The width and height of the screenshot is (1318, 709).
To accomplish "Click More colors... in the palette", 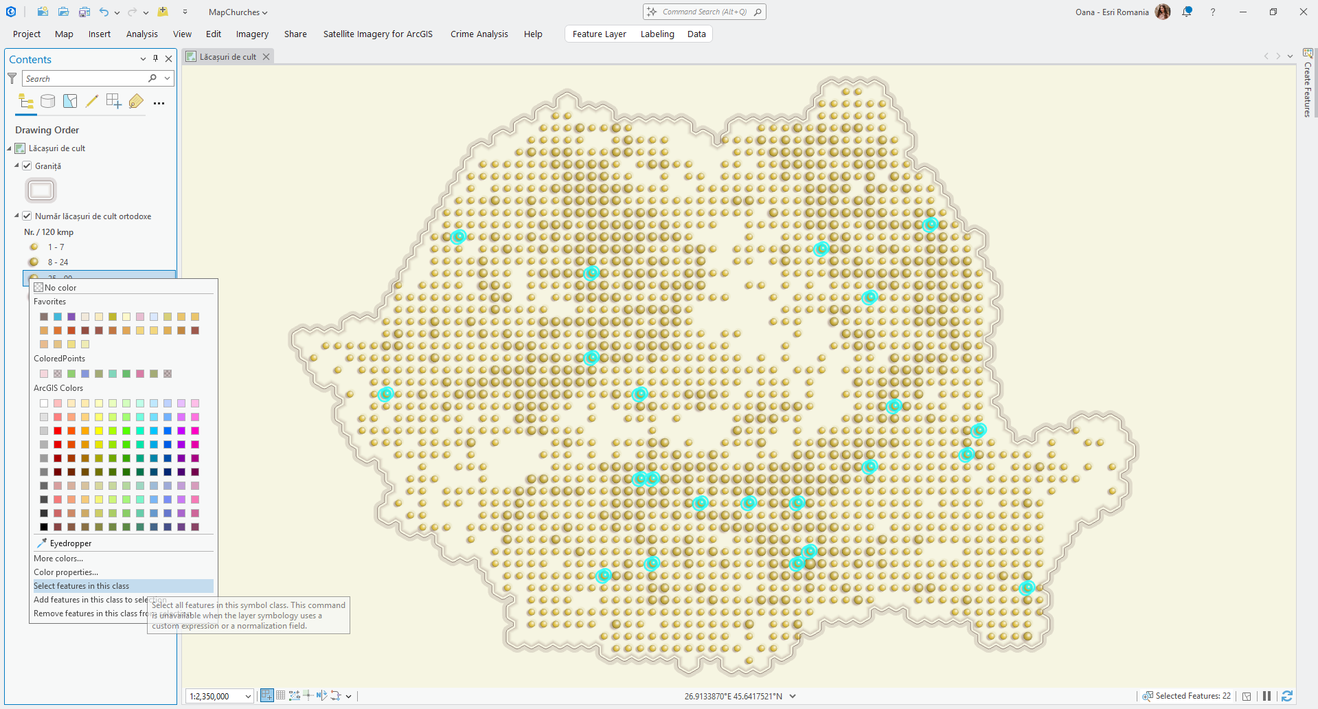I will pyautogui.click(x=58, y=559).
